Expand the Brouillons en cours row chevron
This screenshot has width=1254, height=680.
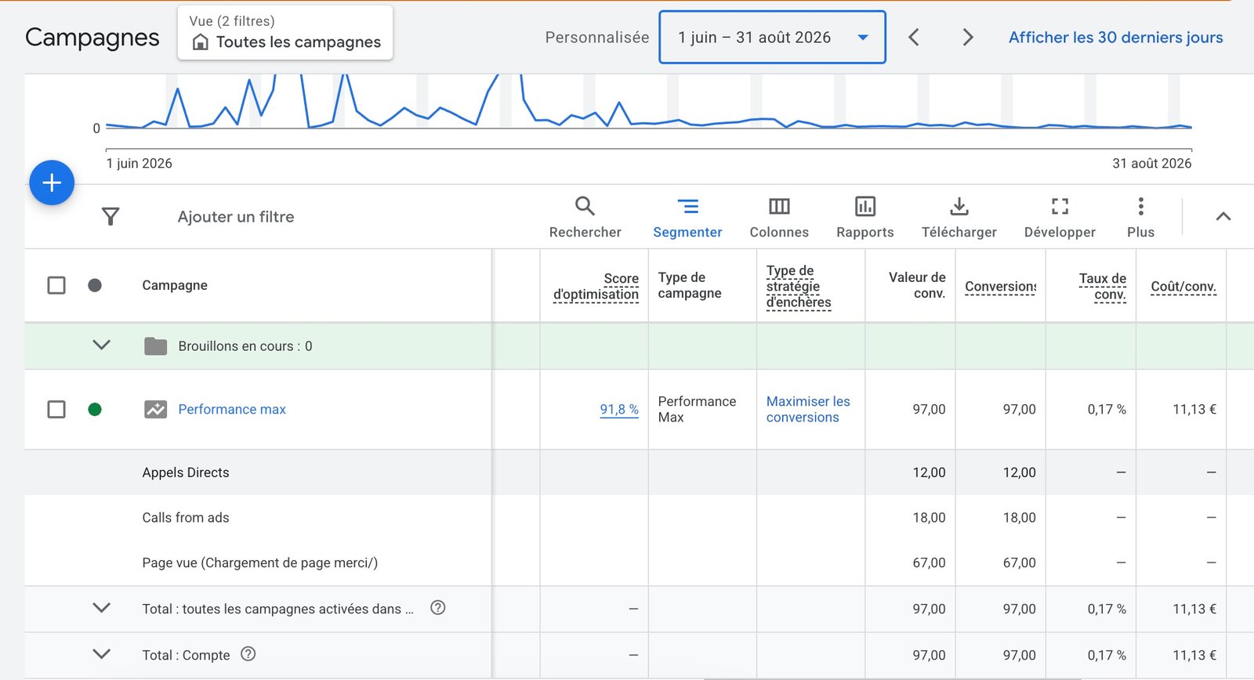point(101,345)
